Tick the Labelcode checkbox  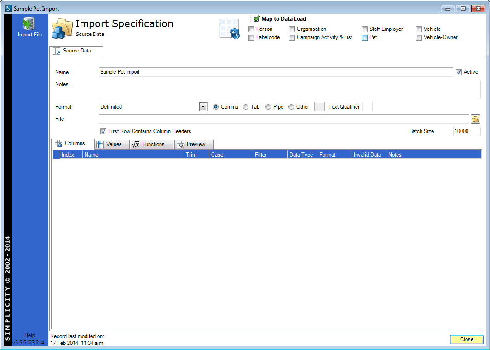click(251, 38)
